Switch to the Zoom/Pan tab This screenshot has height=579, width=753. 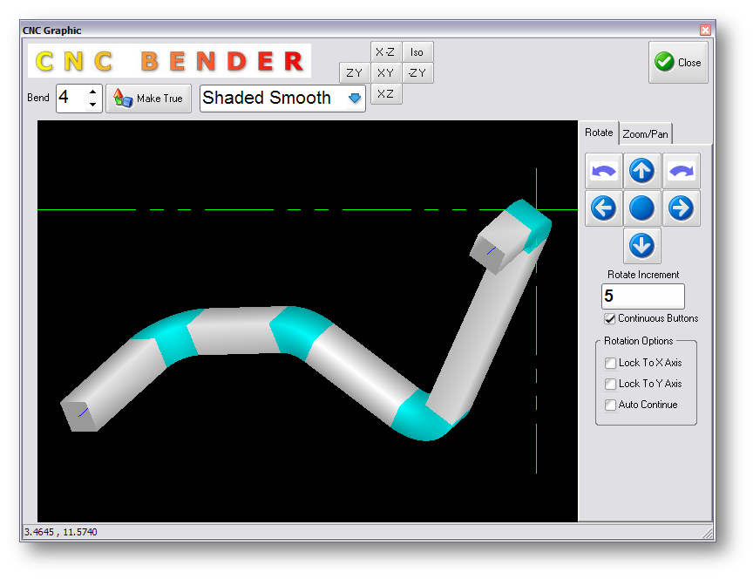[646, 134]
